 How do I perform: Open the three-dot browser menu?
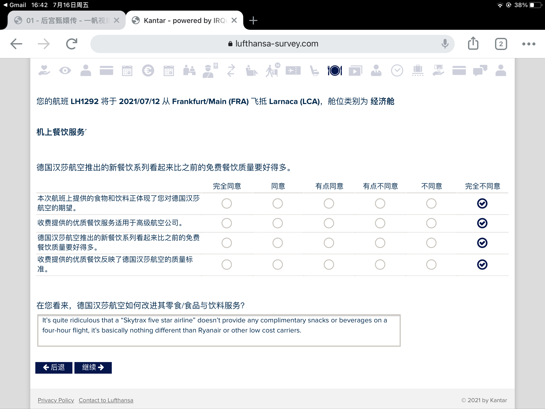coord(529,44)
